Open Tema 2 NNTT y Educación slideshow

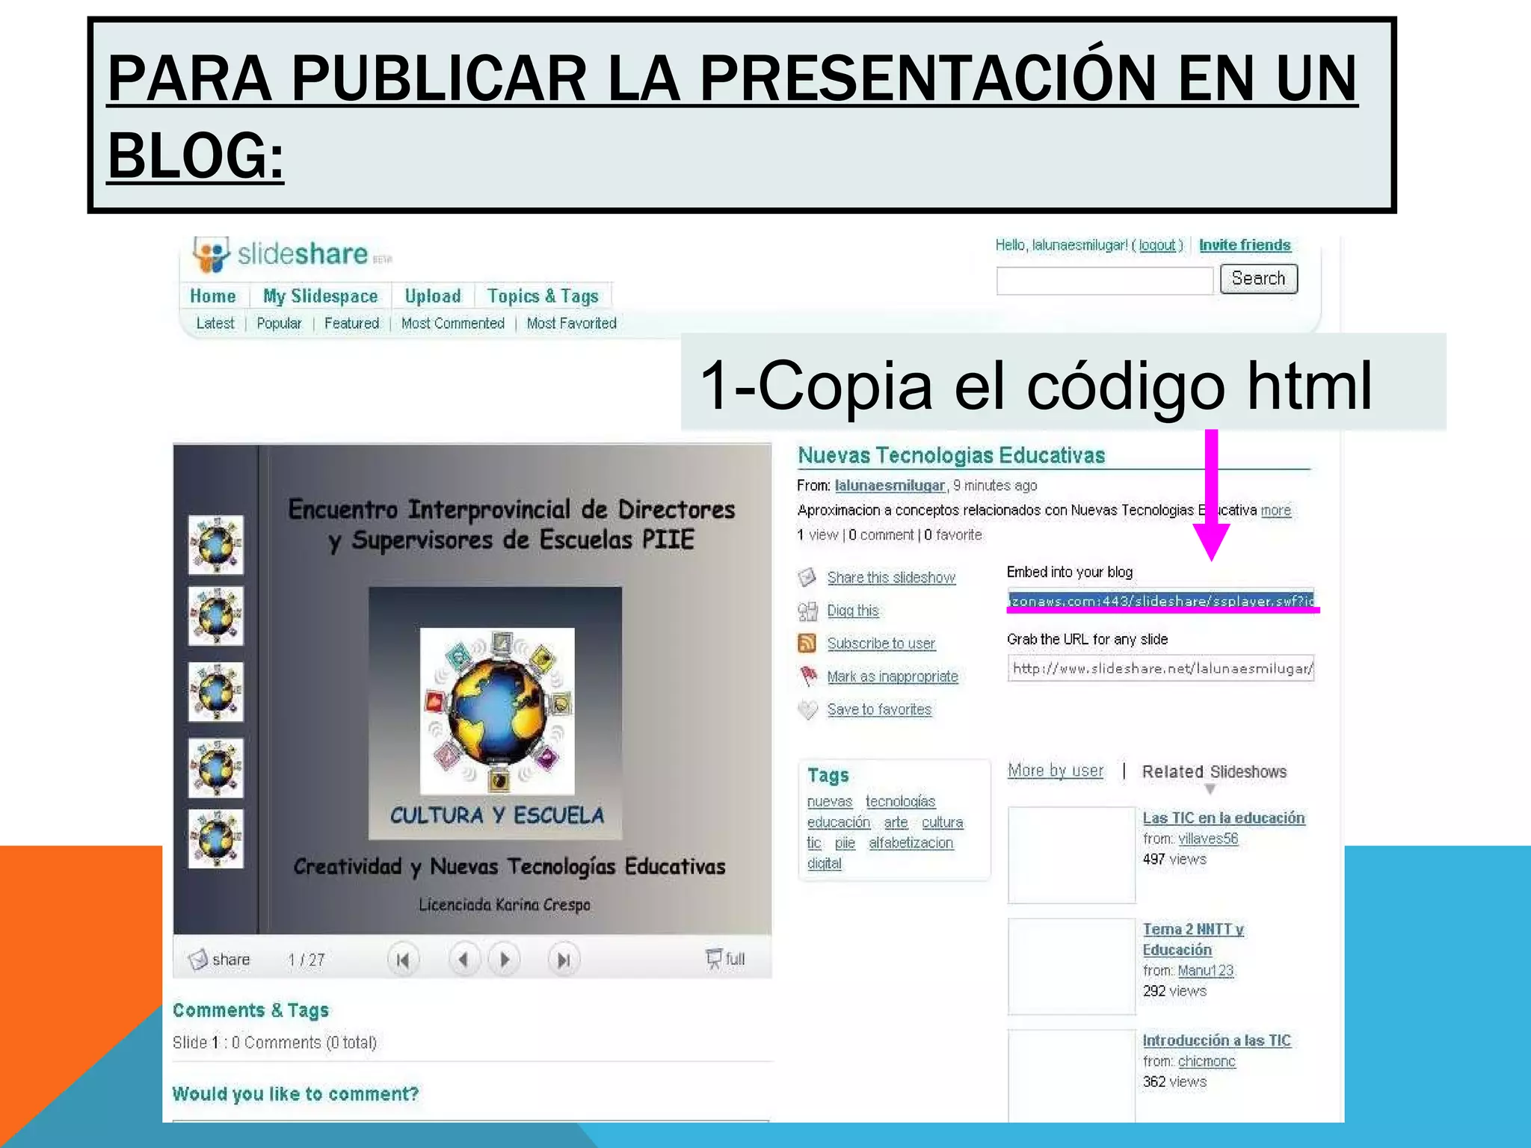pos(1193,939)
